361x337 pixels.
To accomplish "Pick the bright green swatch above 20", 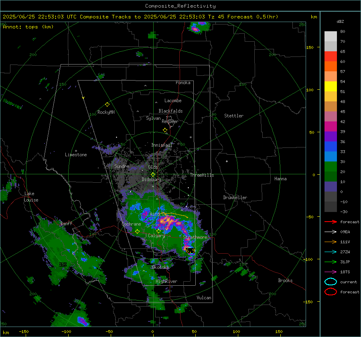I will [331, 166].
